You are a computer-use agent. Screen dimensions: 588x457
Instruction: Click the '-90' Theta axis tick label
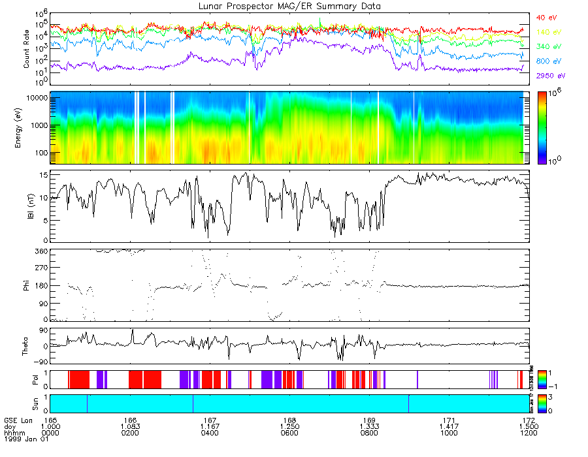[x=41, y=362]
